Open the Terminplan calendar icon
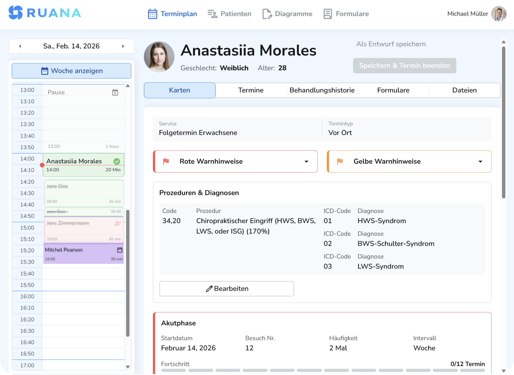Screen dimensions: 514x375 click(x=153, y=14)
